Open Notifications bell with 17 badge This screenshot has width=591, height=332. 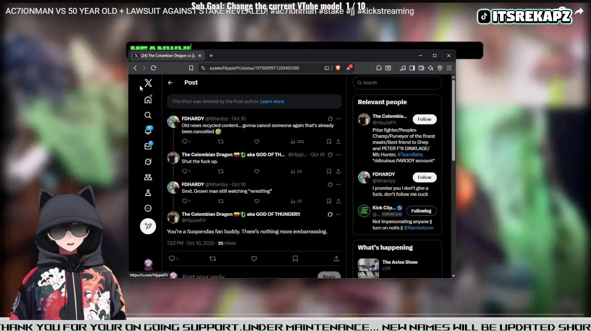click(x=148, y=130)
